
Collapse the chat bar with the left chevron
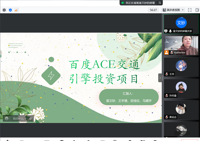(30, 118)
